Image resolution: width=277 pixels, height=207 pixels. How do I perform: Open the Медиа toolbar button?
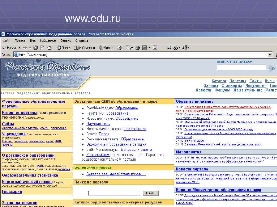[106, 48]
